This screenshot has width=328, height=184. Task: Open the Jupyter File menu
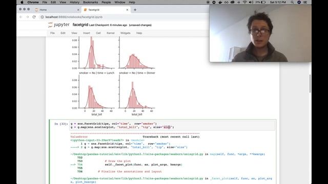pyautogui.click(x=52, y=33)
